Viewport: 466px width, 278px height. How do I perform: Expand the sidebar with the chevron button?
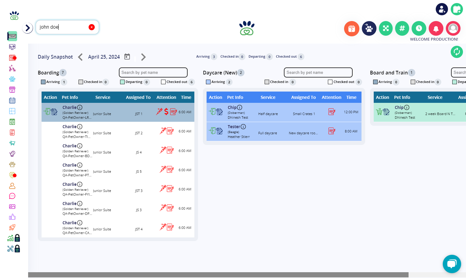[28, 28]
